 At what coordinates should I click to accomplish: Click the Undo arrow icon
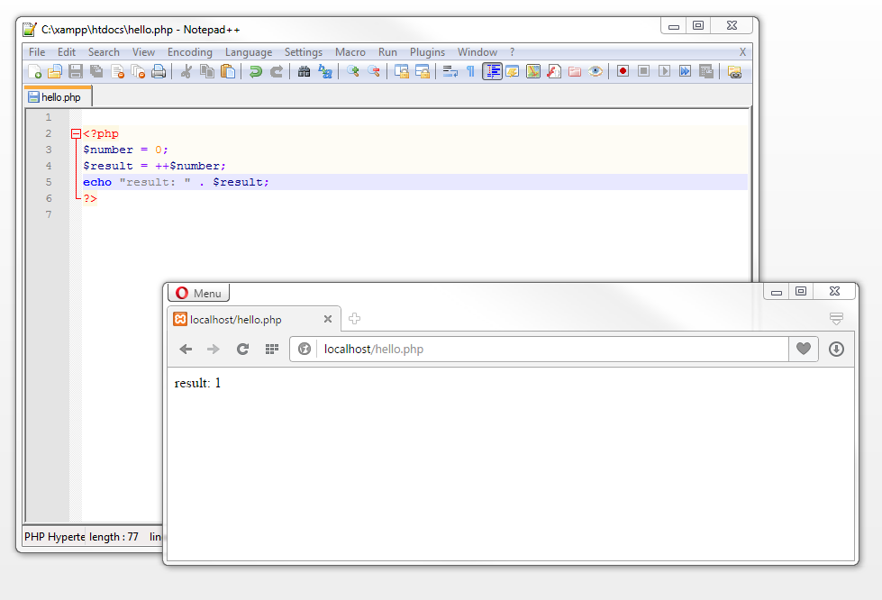256,71
